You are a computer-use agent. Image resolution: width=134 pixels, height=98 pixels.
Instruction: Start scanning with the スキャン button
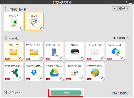pyautogui.click(x=66, y=93)
